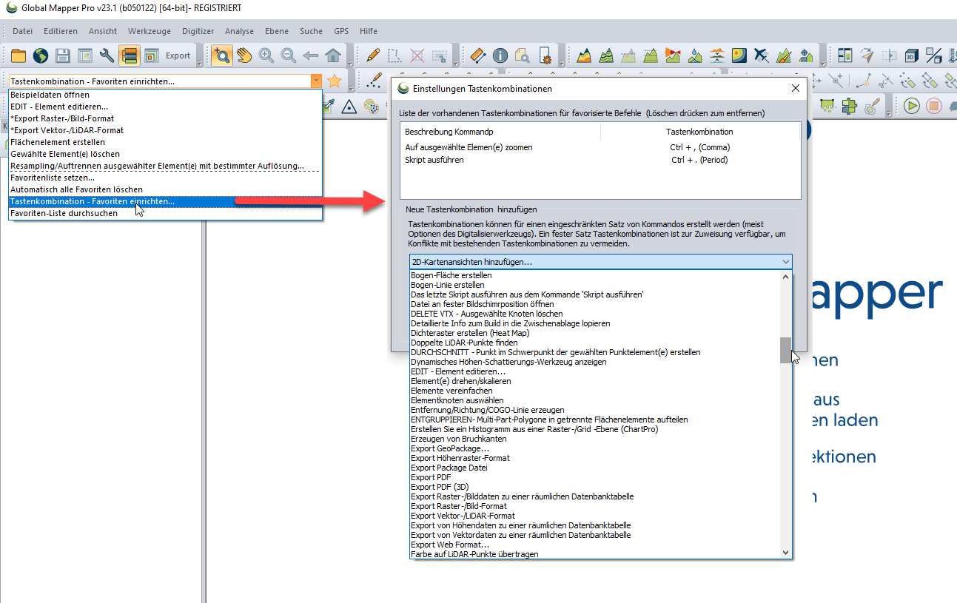Click the favorites star icon
Image resolution: width=957 pixels, height=603 pixels.
click(335, 81)
